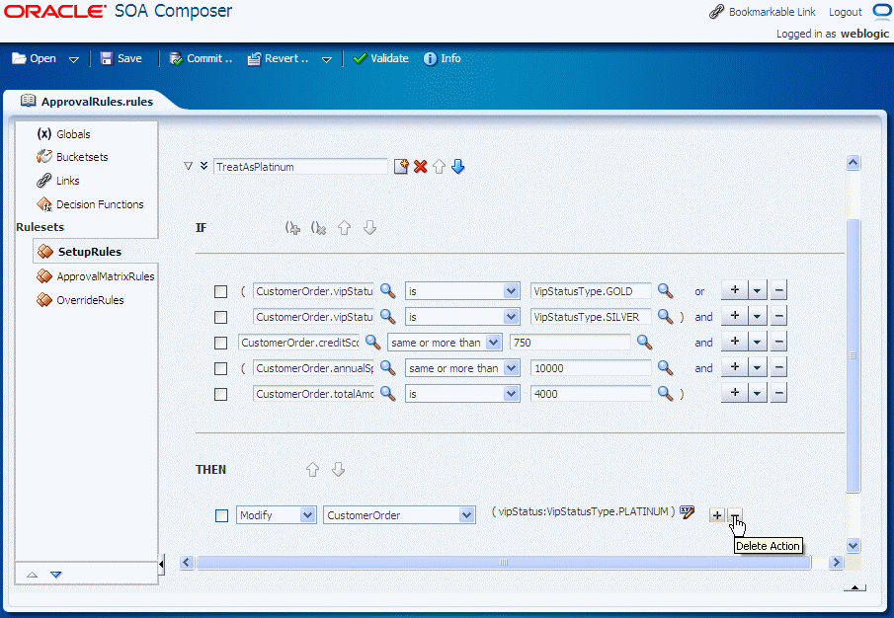The height and width of the screenshot is (618, 894).
Task: Click search icon beside CustomerOrder.totalAmount field
Action: point(388,394)
